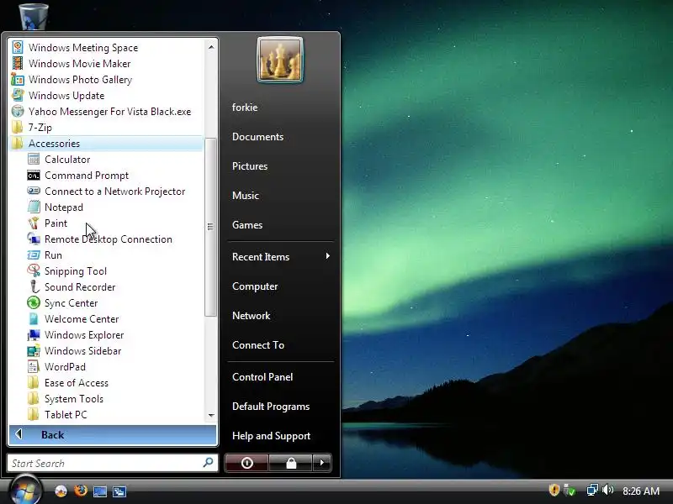Open Computer from the Start menu

point(255,286)
